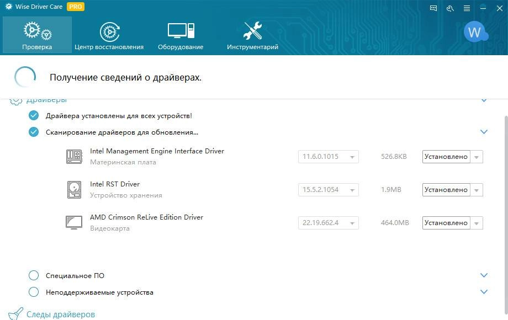Click the Wise Driver Care logo icon
Screen dimensions: 508x320
(9, 7)
